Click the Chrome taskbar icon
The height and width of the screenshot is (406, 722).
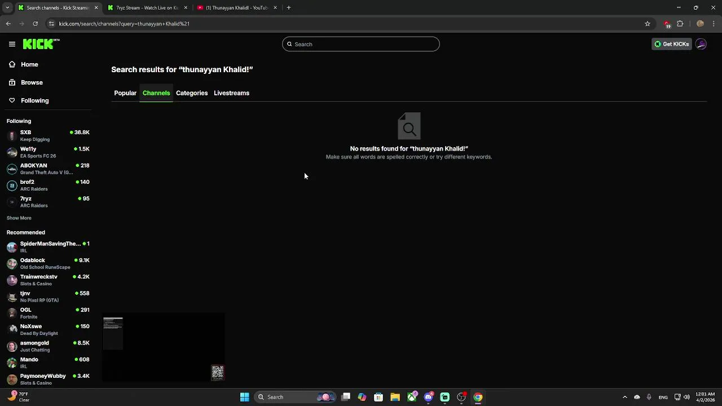(478, 397)
